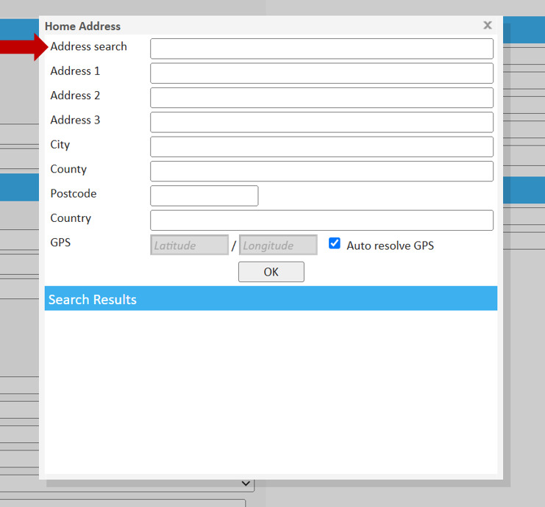Image resolution: width=545 pixels, height=507 pixels.
Task: Click the Search Results header bar
Action: click(271, 299)
